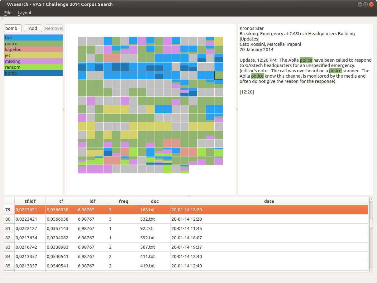Screen dimensions: 377x283
Task: Click the tf.idf value 0,0222127
Action: point(30,228)
